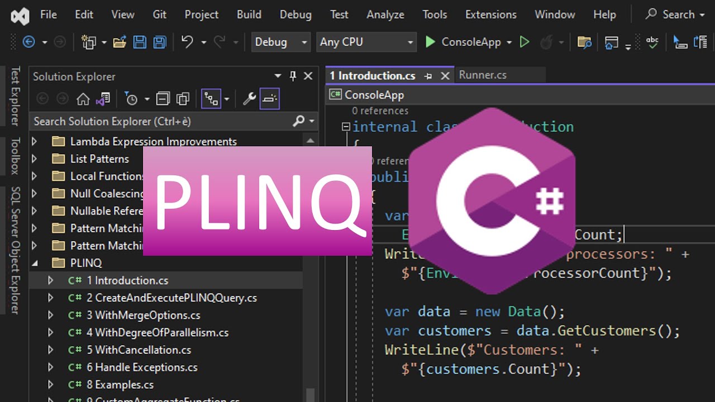Click the hollow green Start Without Debugging icon

[x=524, y=42]
